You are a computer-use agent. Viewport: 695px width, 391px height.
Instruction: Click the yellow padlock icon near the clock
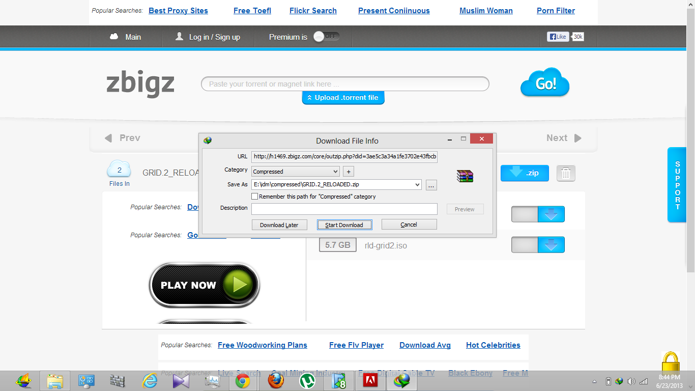[670, 362]
